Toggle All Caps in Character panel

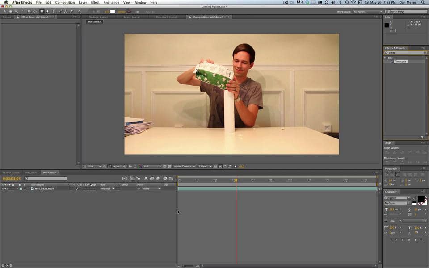pyautogui.click(x=403, y=240)
